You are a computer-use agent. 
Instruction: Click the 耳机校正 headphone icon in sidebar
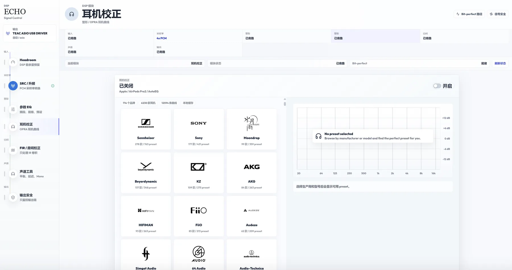tap(13, 127)
